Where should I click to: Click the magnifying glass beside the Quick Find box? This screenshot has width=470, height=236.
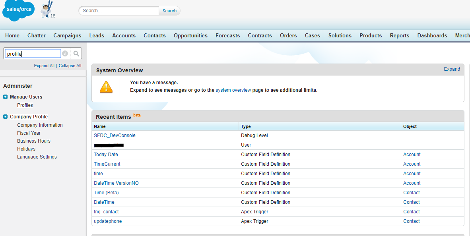pos(76,53)
